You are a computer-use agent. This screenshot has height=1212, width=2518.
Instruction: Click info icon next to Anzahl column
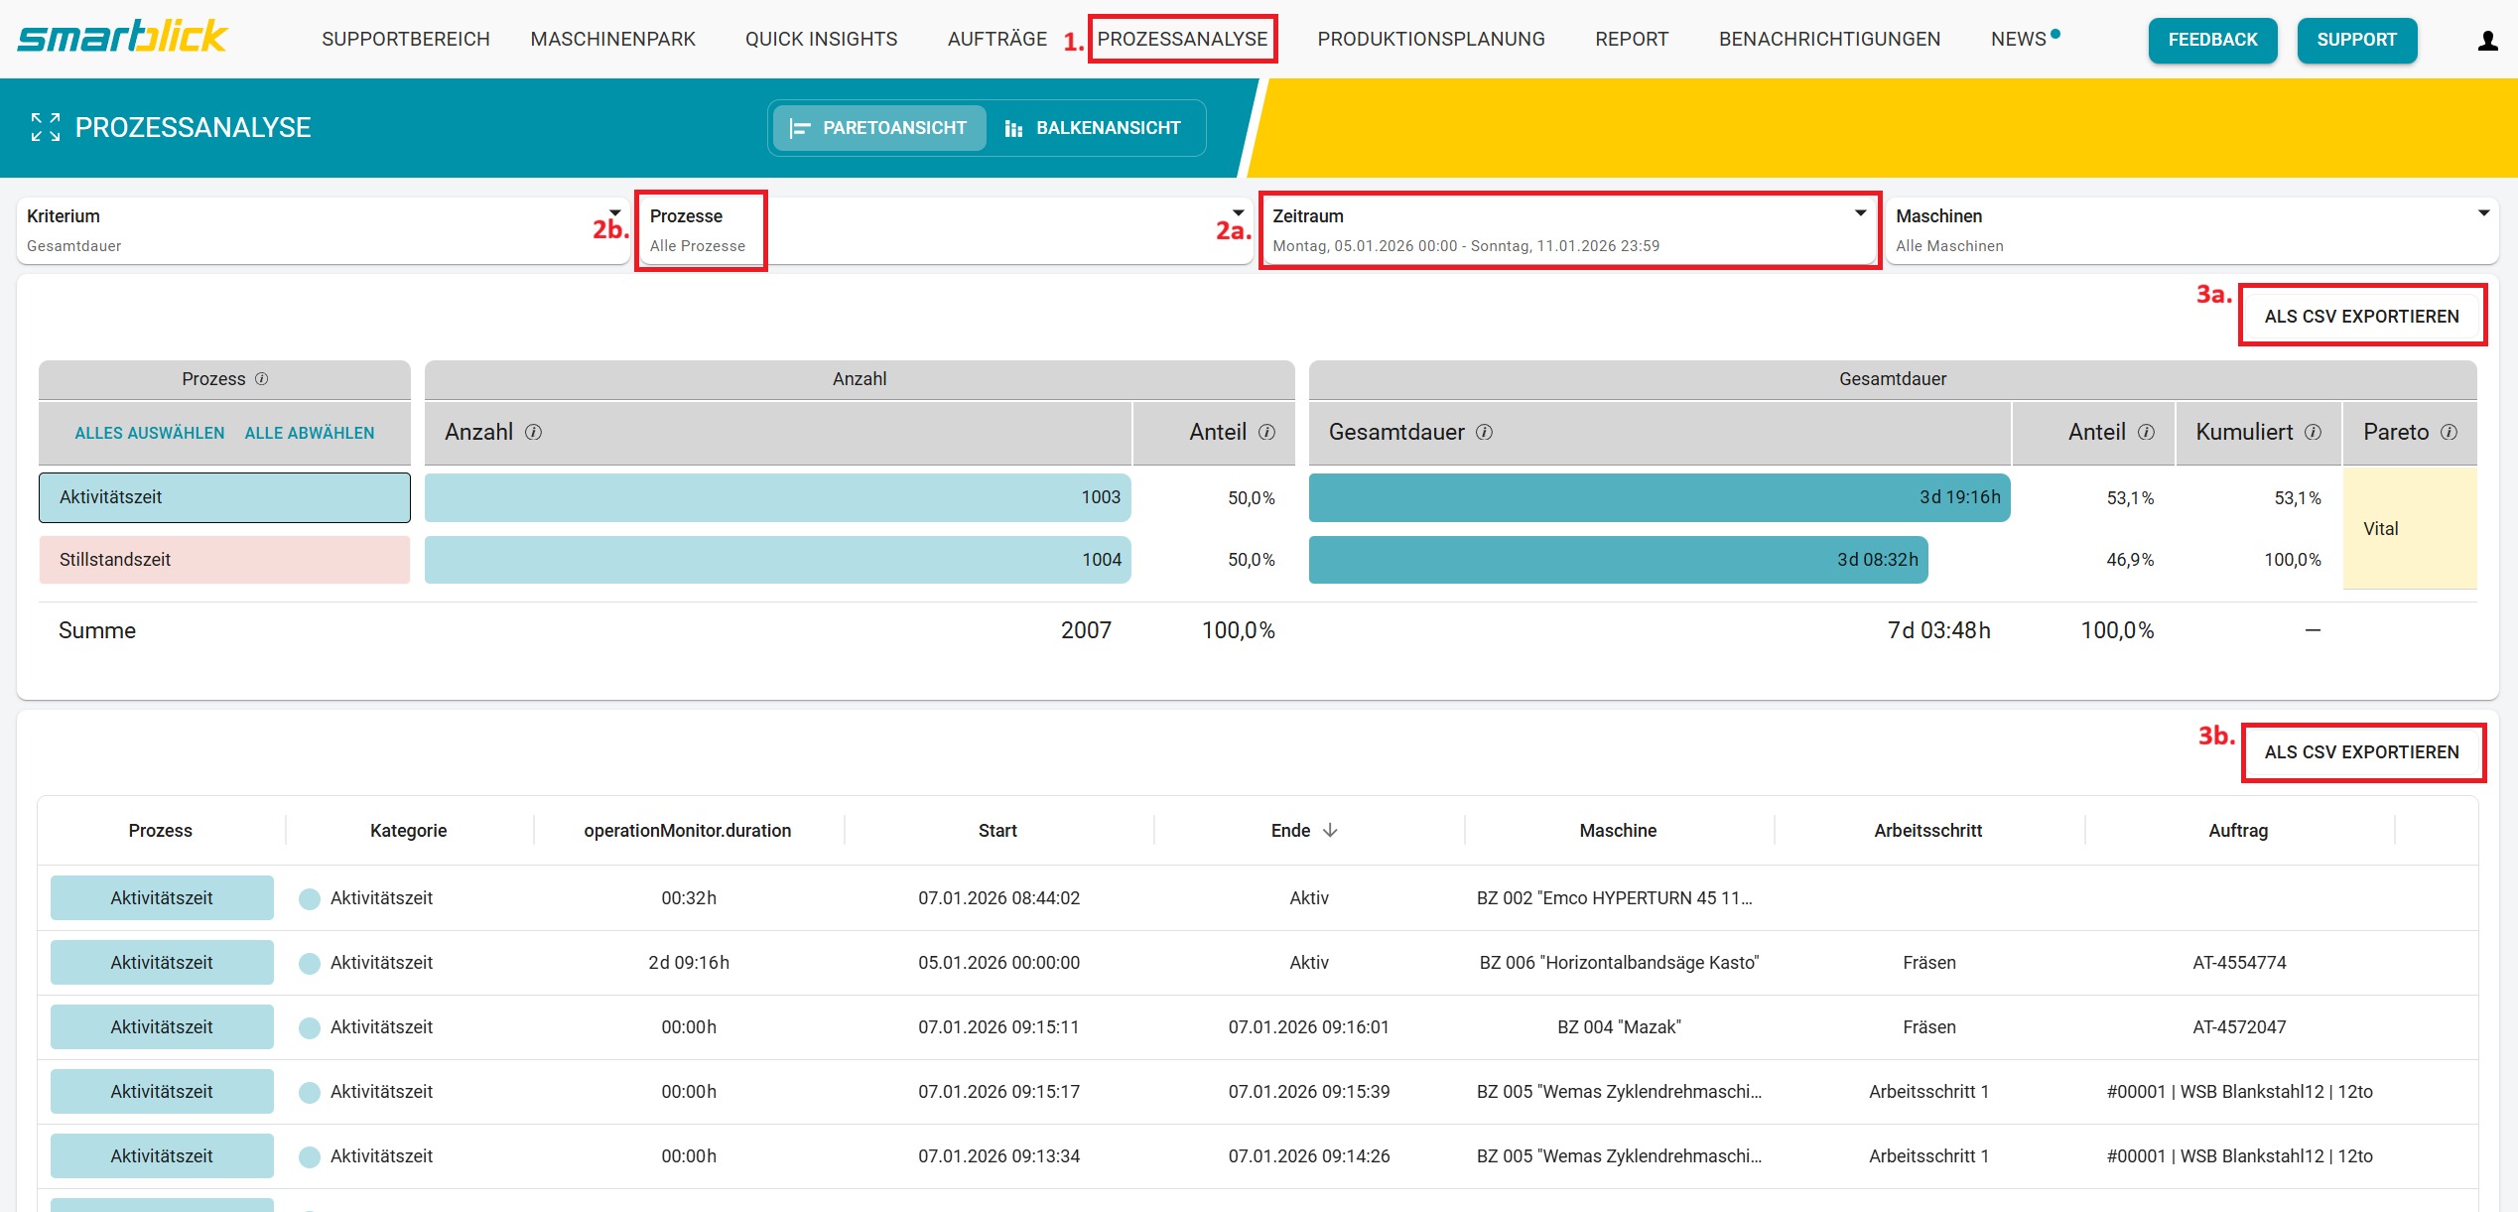pyautogui.click(x=533, y=432)
